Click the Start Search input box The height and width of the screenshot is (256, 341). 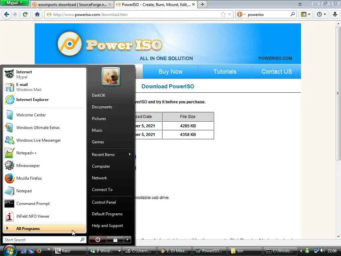point(45,240)
